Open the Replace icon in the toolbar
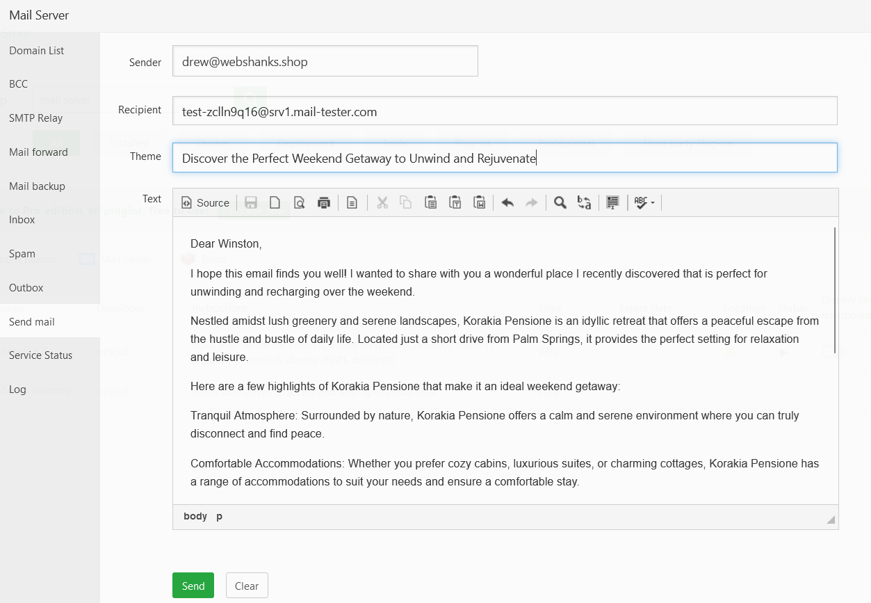This screenshot has height=603, width=871. tap(584, 202)
